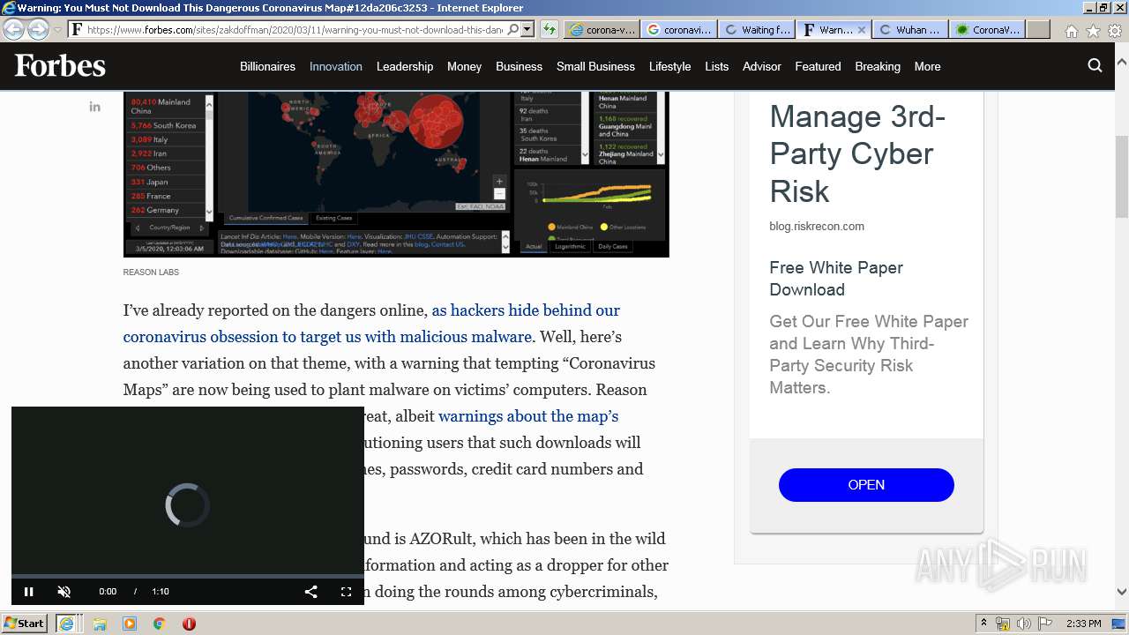Open link 'warnings about the map's'
Image resolution: width=1129 pixels, height=635 pixels.
tap(528, 416)
